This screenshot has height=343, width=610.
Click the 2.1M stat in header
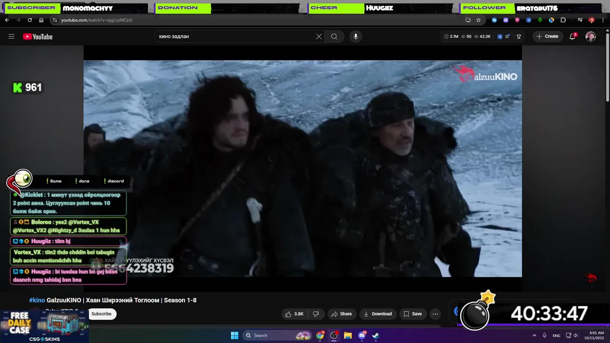coord(451,37)
